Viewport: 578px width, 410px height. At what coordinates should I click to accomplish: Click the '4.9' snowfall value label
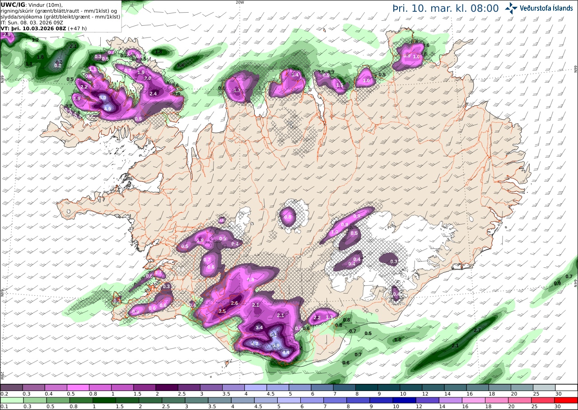click(107, 109)
